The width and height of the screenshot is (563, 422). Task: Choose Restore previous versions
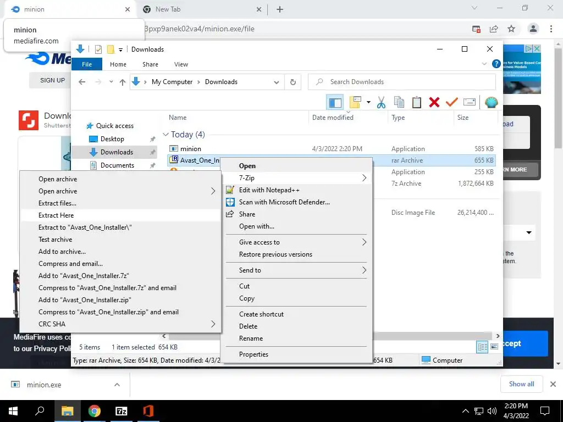296,254
